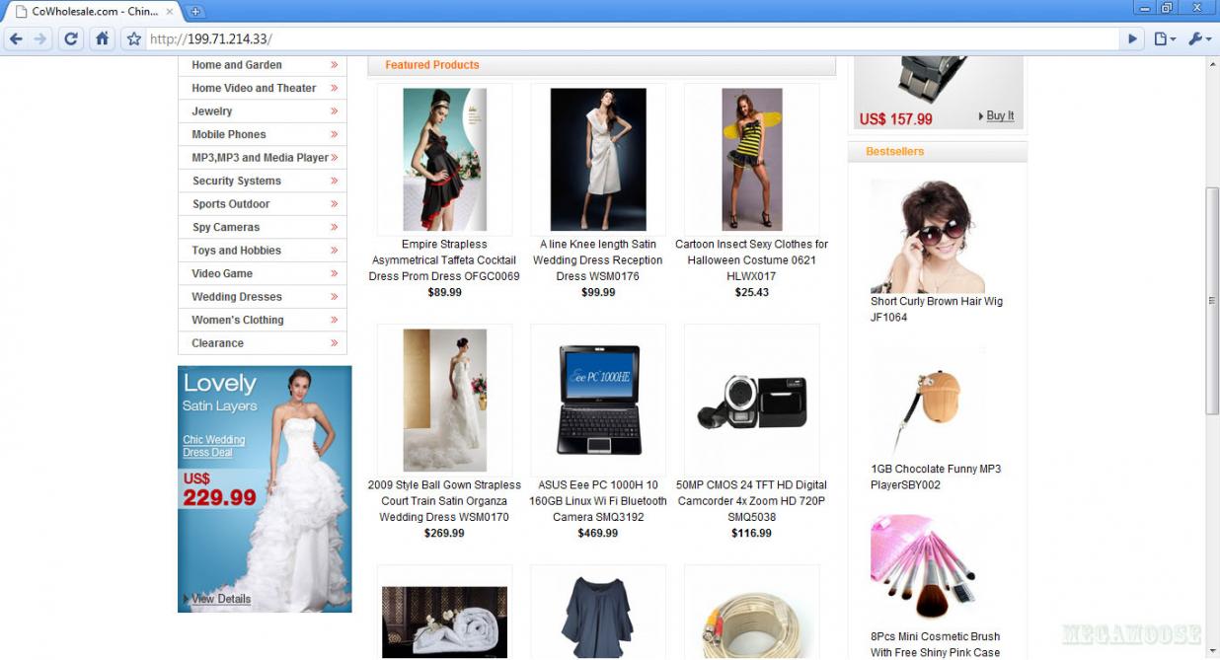The width and height of the screenshot is (1220, 660).
Task: Open the Spy Cameras category
Action: 226,227
